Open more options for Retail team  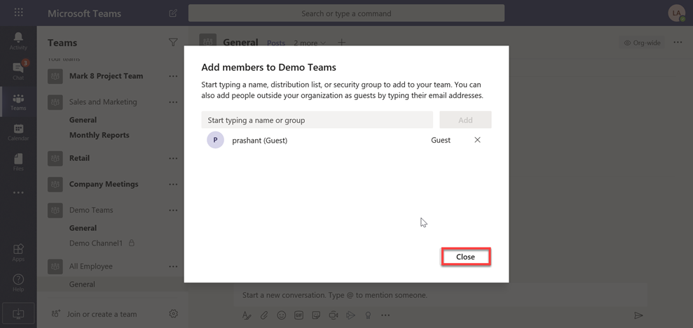coord(173,158)
